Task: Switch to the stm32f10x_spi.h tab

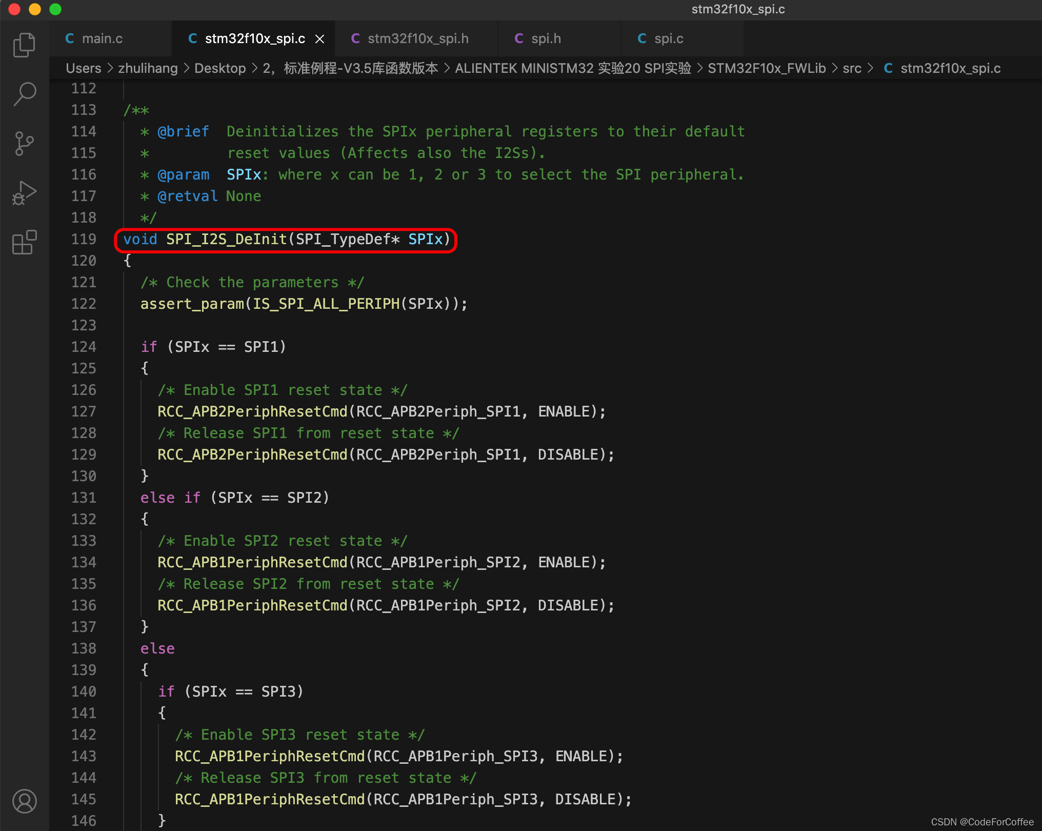Action: pos(417,39)
